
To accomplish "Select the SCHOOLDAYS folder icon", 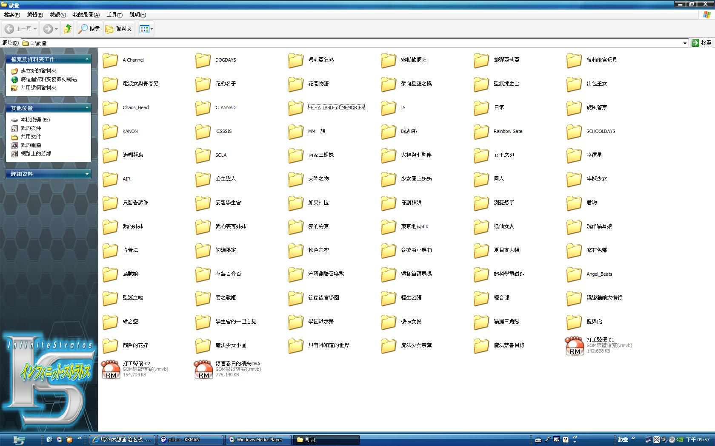I will [x=574, y=132].
